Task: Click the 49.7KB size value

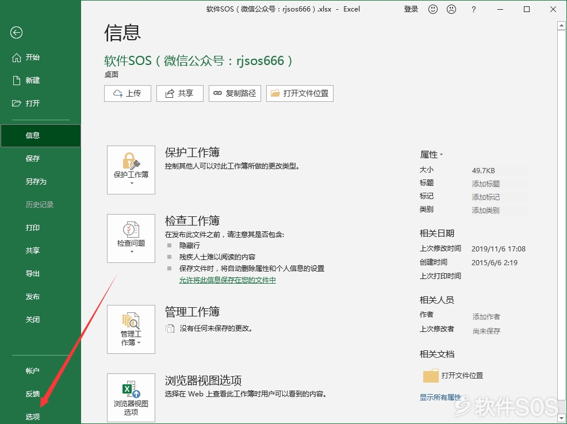Action: click(484, 171)
